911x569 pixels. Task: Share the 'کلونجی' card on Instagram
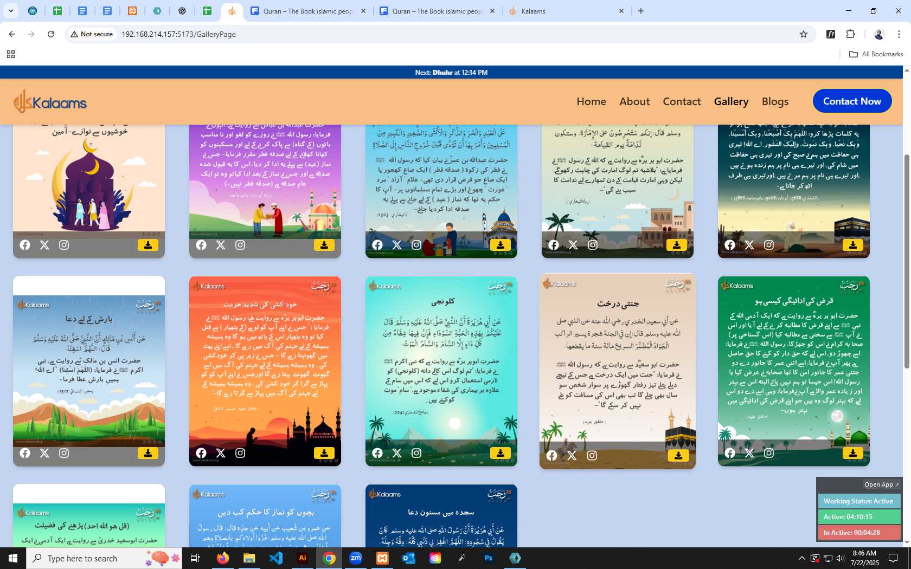(x=416, y=453)
